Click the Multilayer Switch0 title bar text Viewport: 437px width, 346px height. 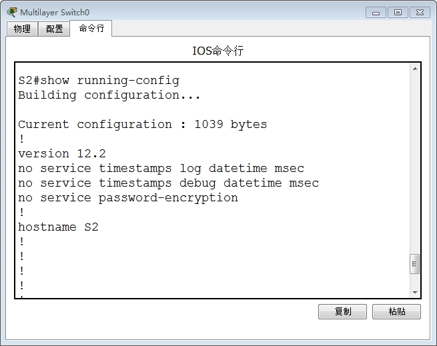(55, 12)
